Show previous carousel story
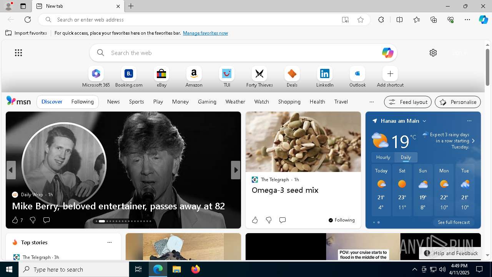 pos(11,170)
